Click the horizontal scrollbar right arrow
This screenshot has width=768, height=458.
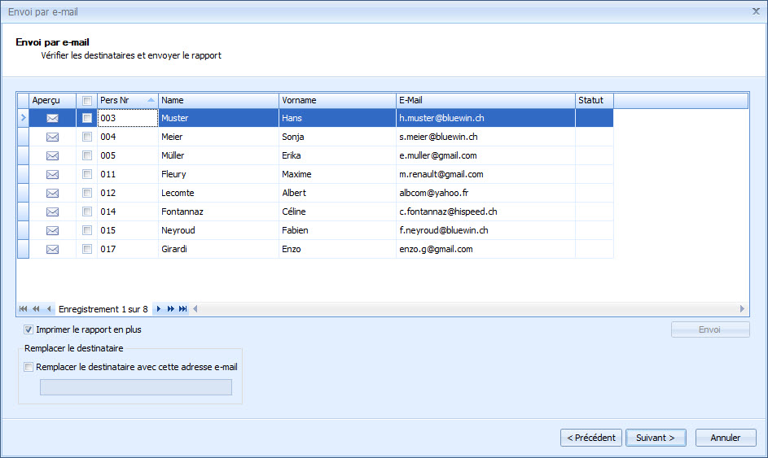(742, 309)
